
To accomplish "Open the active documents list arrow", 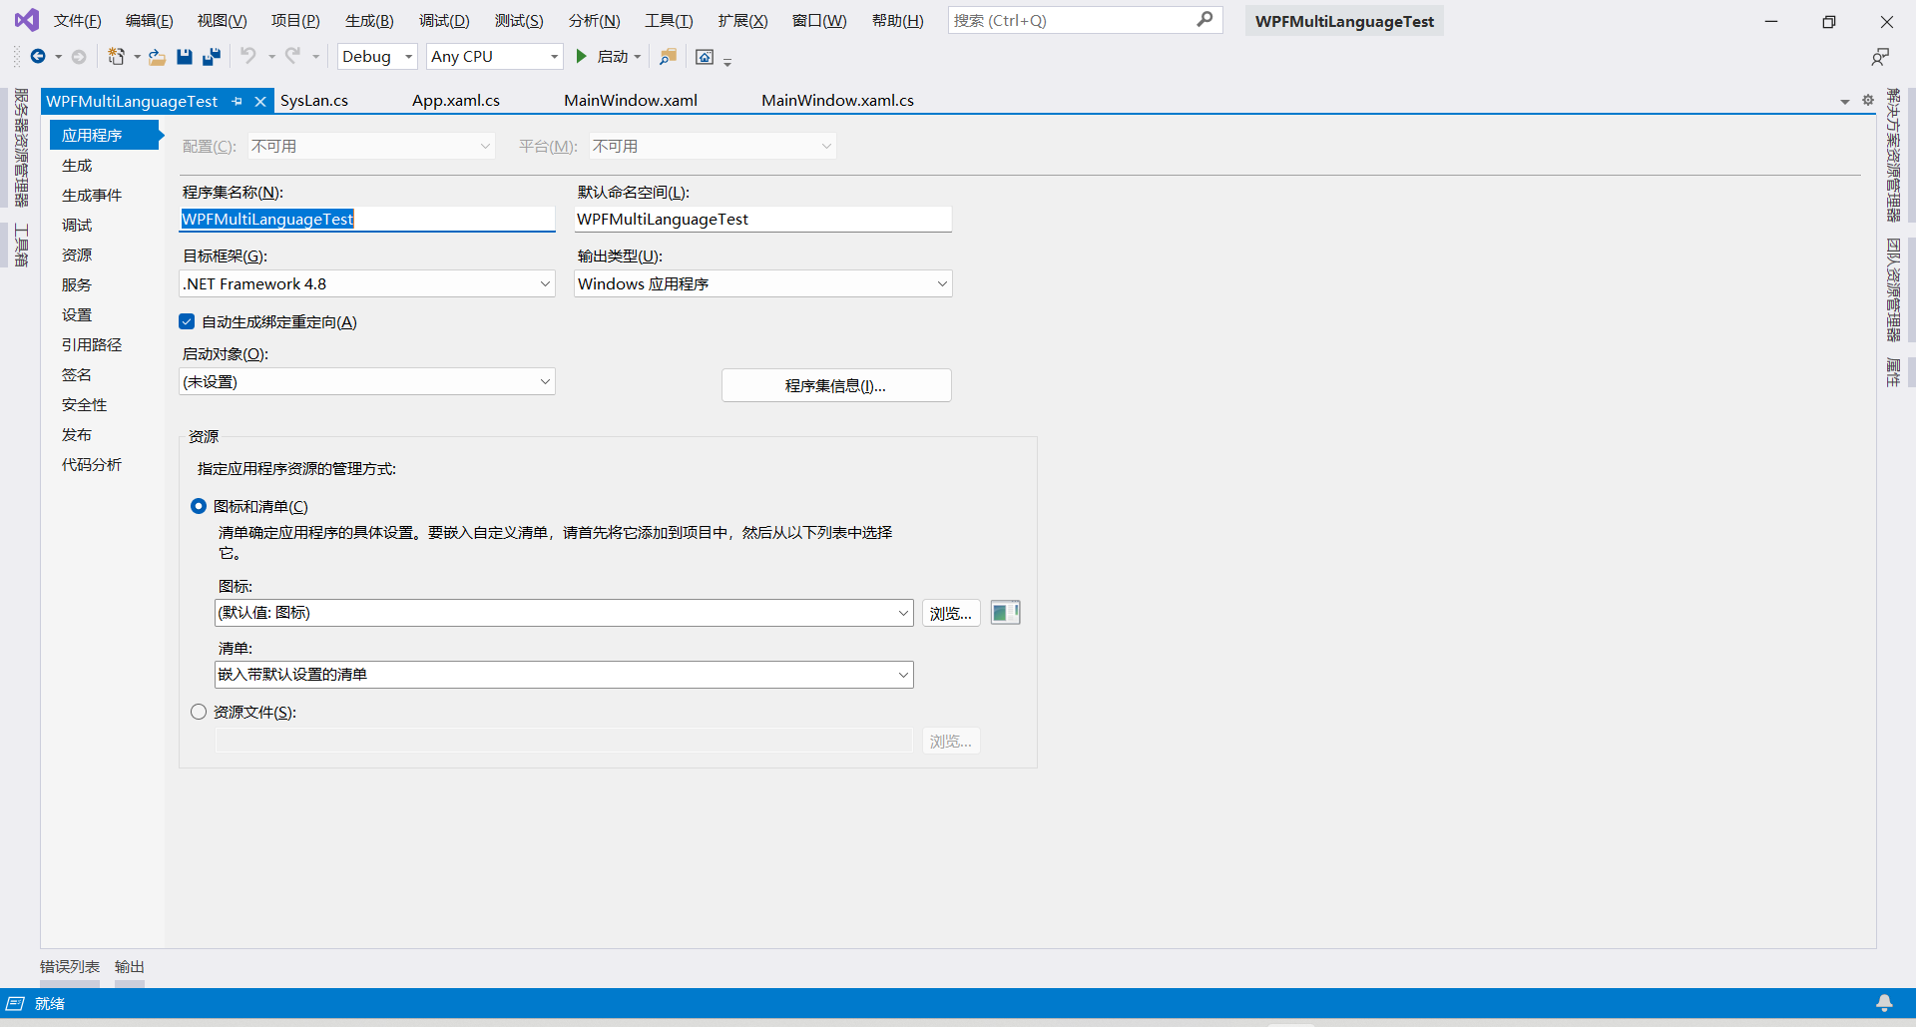I will (x=1844, y=102).
